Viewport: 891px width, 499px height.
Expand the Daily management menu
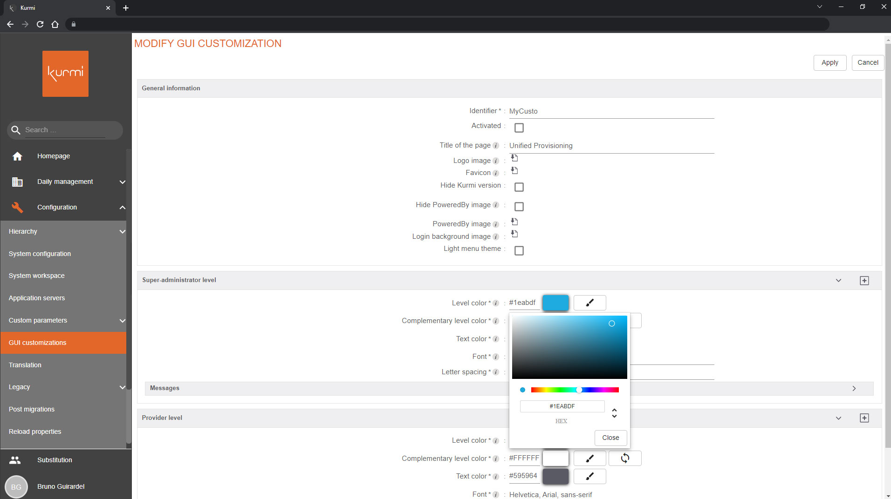tap(122, 182)
